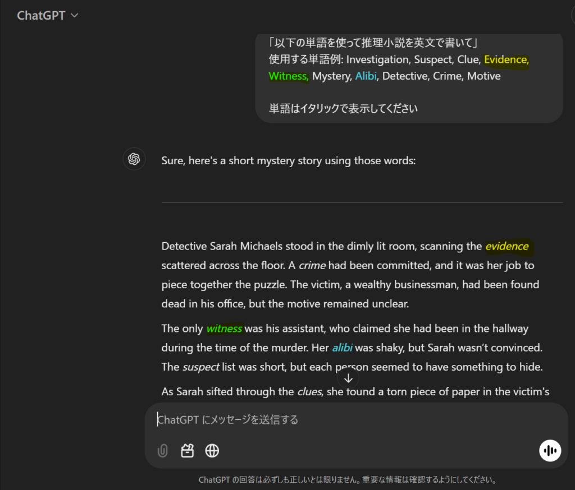Click the prompt line 以下の単語を使って推理小説を英文で書いて
This screenshot has height=490, width=575.
click(x=373, y=43)
